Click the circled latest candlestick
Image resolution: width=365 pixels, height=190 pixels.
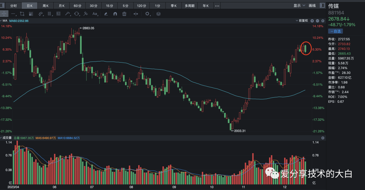(306, 48)
